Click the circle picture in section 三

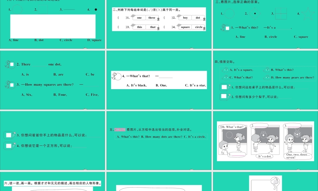(229, 14)
